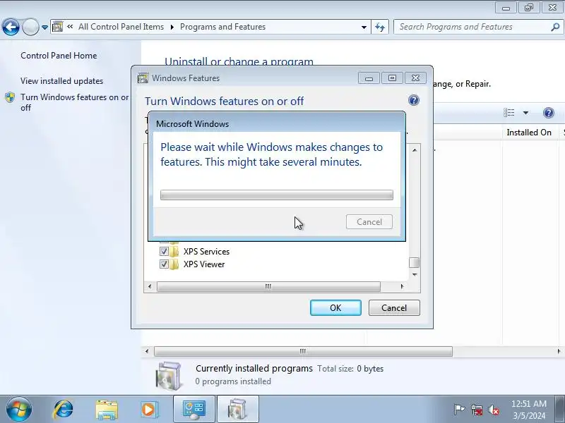Click the Programs list scroll right arrow
The width and height of the screenshot is (565, 423).
559,351
